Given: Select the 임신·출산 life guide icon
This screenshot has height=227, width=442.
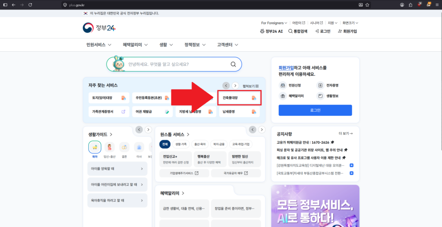Looking at the screenshot, I should (x=110, y=147).
